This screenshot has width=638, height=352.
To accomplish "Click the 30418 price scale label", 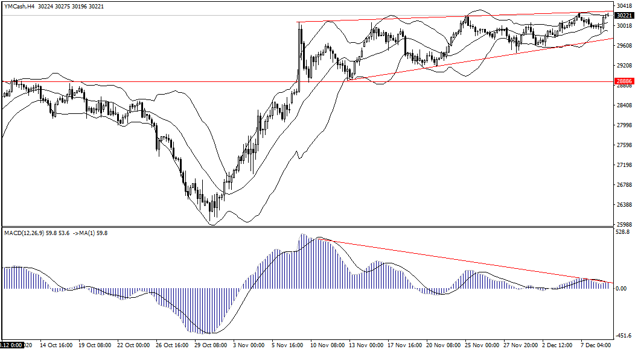I will pyautogui.click(x=624, y=6).
